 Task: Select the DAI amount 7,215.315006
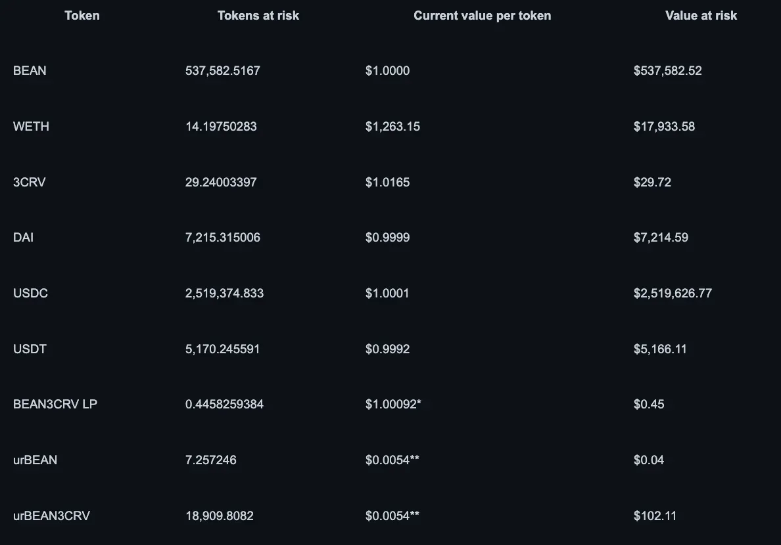pyautogui.click(x=223, y=237)
